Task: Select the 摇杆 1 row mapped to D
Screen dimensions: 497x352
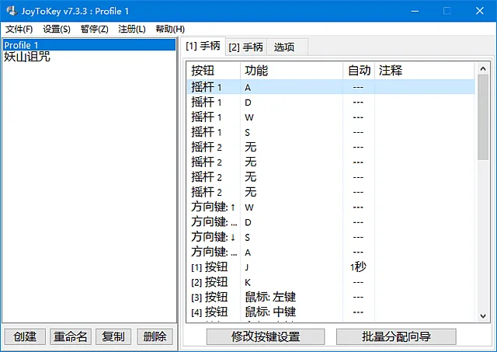Action: point(331,102)
